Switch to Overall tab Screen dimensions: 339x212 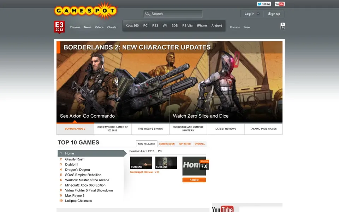pyautogui.click(x=200, y=144)
